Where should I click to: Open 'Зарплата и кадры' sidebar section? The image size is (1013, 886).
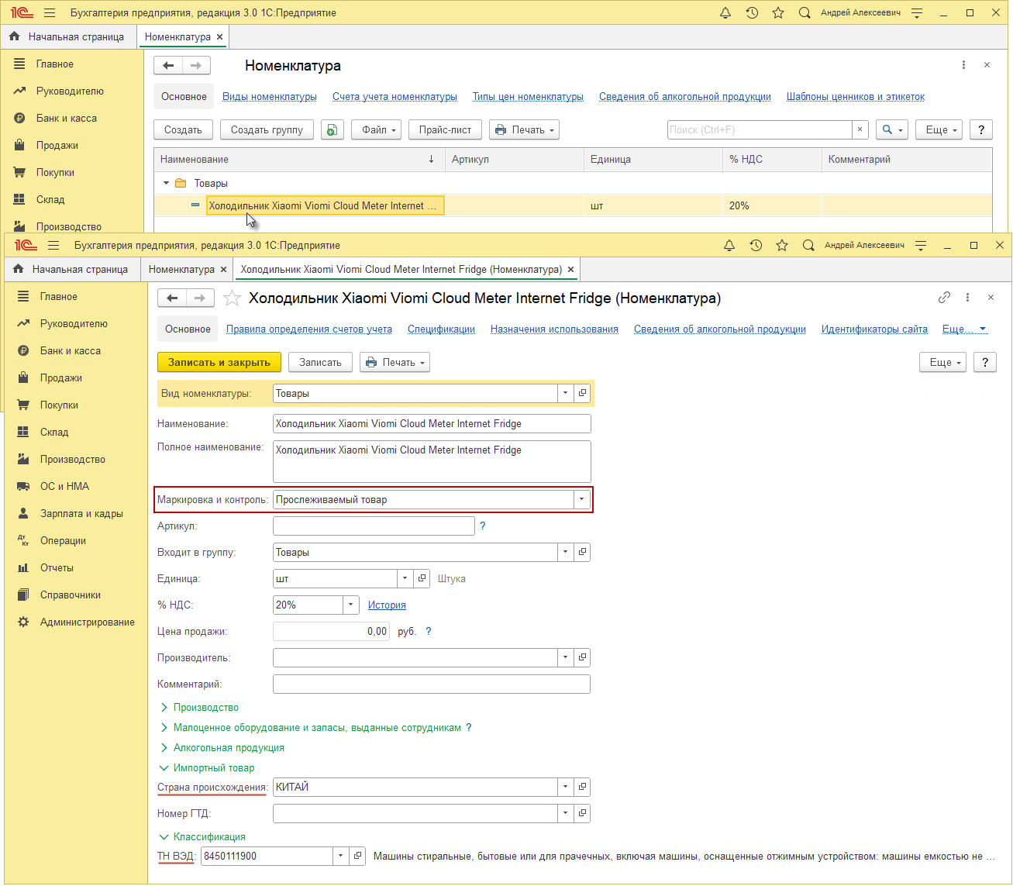coord(81,514)
